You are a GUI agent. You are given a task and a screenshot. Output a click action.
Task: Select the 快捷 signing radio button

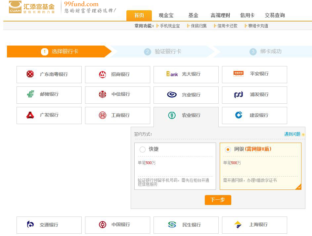(143, 150)
